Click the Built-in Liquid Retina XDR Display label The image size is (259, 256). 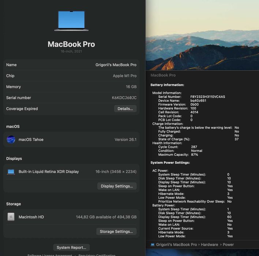coord(49,172)
